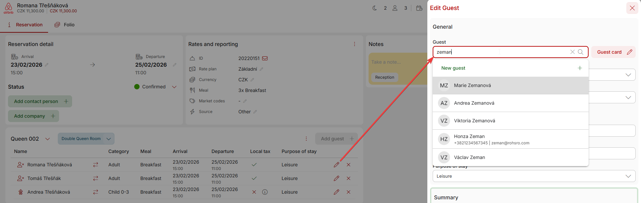
Task: Clear the guest search field text
Action: [572, 52]
